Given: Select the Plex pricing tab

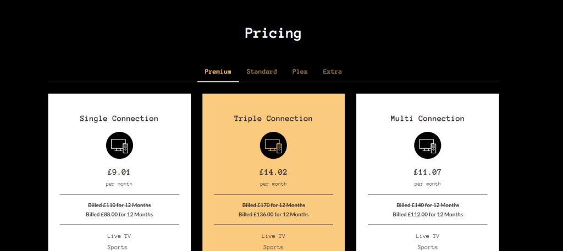Looking at the screenshot, I should coord(300,72).
